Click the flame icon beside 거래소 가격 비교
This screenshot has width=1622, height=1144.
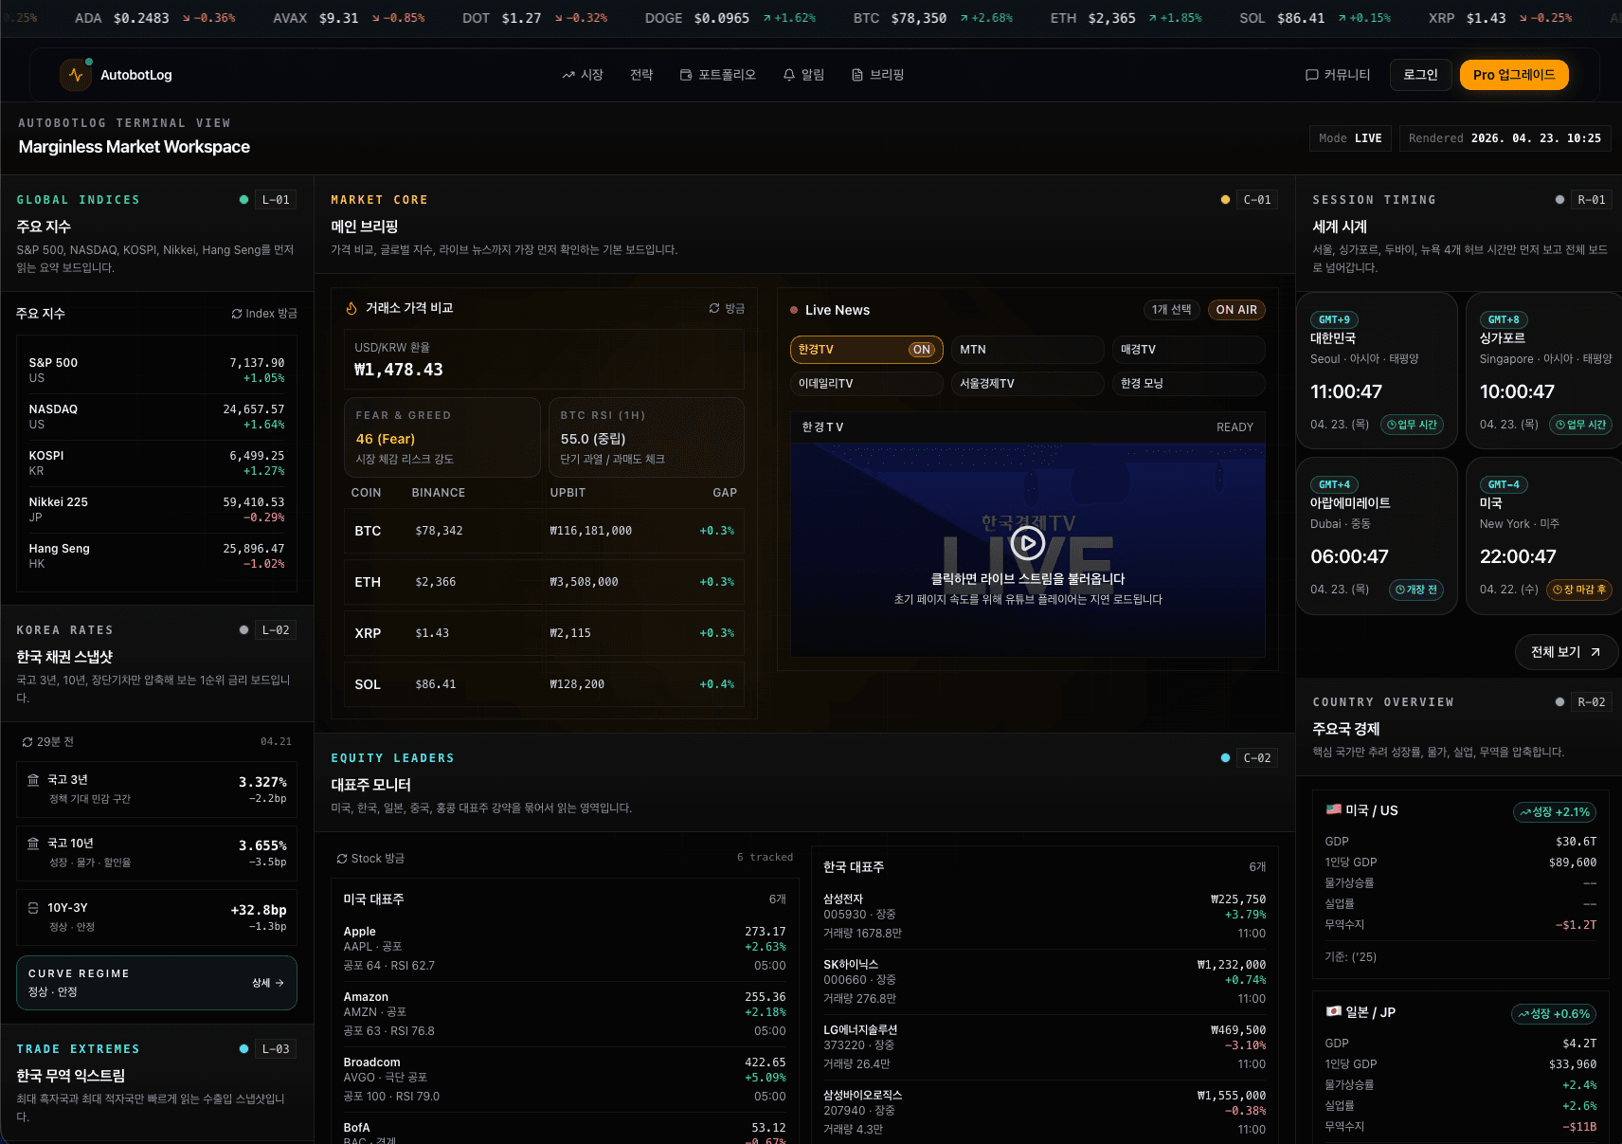click(x=351, y=309)
